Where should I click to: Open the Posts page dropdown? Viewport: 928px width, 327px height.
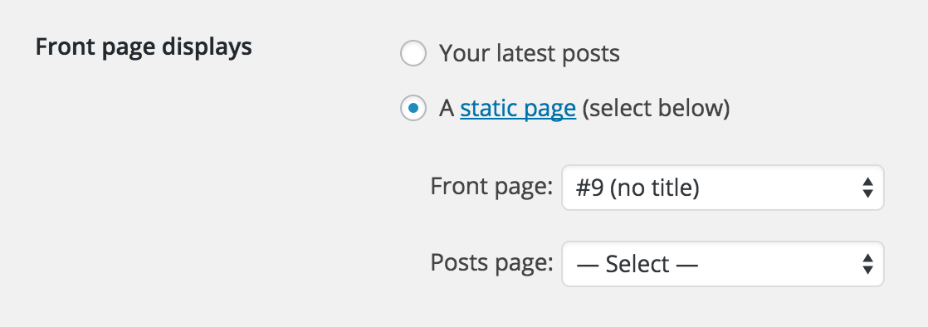pyautogui.click(x=723, y=264)
